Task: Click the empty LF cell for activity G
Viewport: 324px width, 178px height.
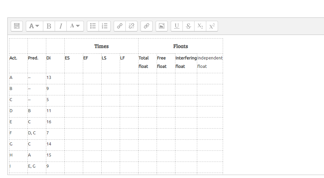Action: pyautogui.click(x=129, y=145)
